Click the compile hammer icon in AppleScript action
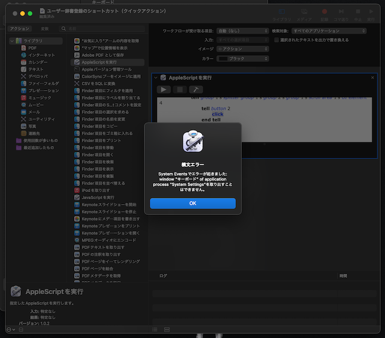Screen dimensions: 385x338 click(x=195, y=89)
